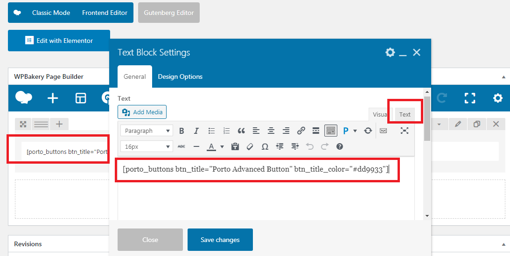Toggle italic formatting in text editor
The height and width of the screenshot is (256, 510).
click(x=196, y=131)
